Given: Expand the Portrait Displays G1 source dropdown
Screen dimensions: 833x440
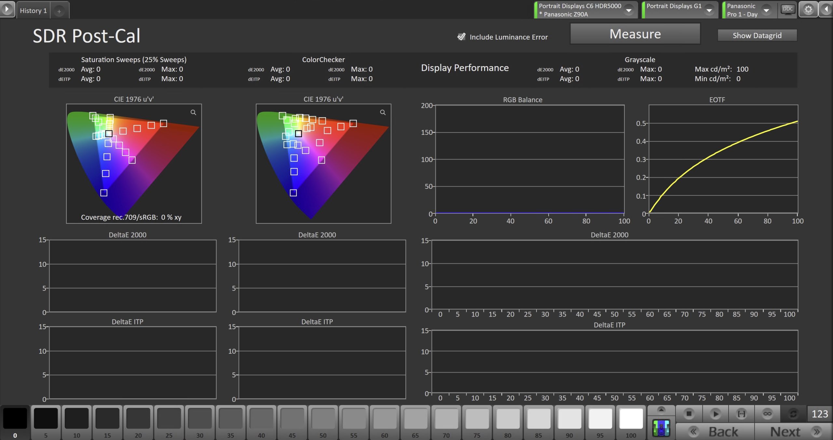Looking at the screenshot, I should tap(709, 10).
